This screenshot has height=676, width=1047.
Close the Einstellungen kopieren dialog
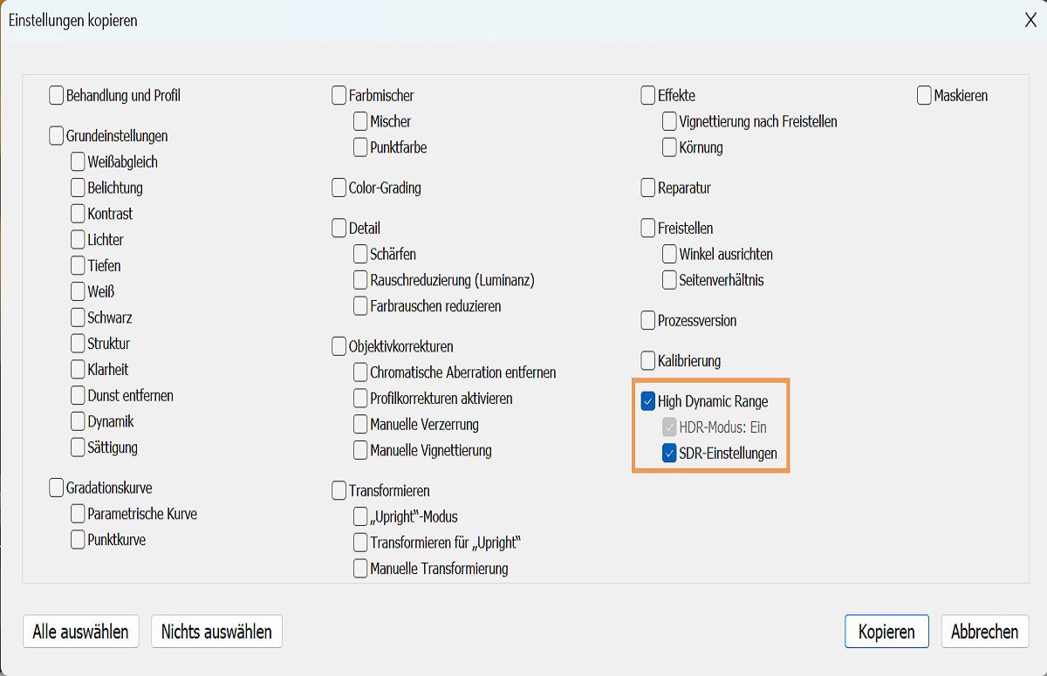pos(1030,20)
